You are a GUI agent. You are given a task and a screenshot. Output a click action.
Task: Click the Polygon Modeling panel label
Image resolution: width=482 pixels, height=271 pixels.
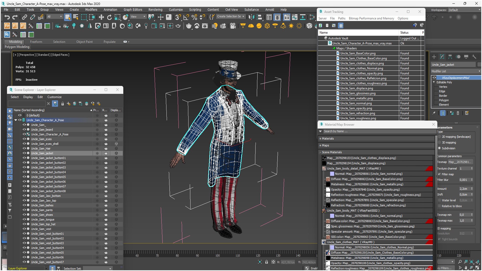point(17,47)
